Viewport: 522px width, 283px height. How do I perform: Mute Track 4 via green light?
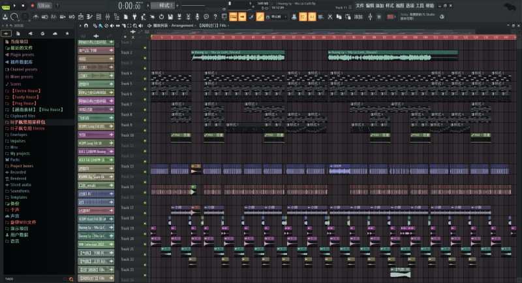click(145, 79)
